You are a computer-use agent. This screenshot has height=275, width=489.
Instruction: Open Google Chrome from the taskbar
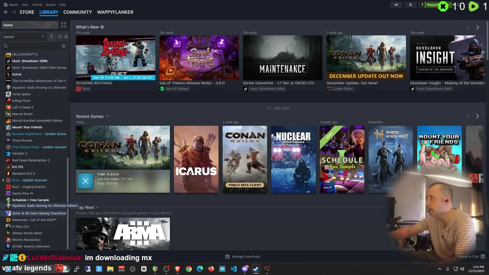point(189,269)
